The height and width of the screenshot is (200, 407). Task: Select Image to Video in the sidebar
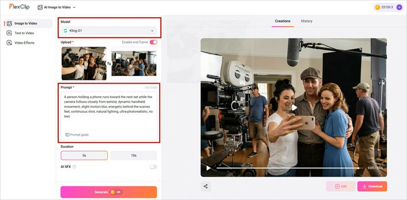[x=28, y=23]
